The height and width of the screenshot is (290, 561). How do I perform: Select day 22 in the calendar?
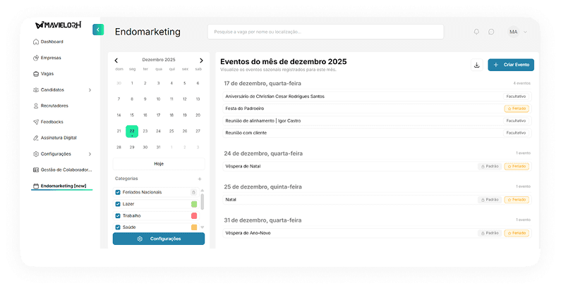pyautogui.click(x=132, y=131)
